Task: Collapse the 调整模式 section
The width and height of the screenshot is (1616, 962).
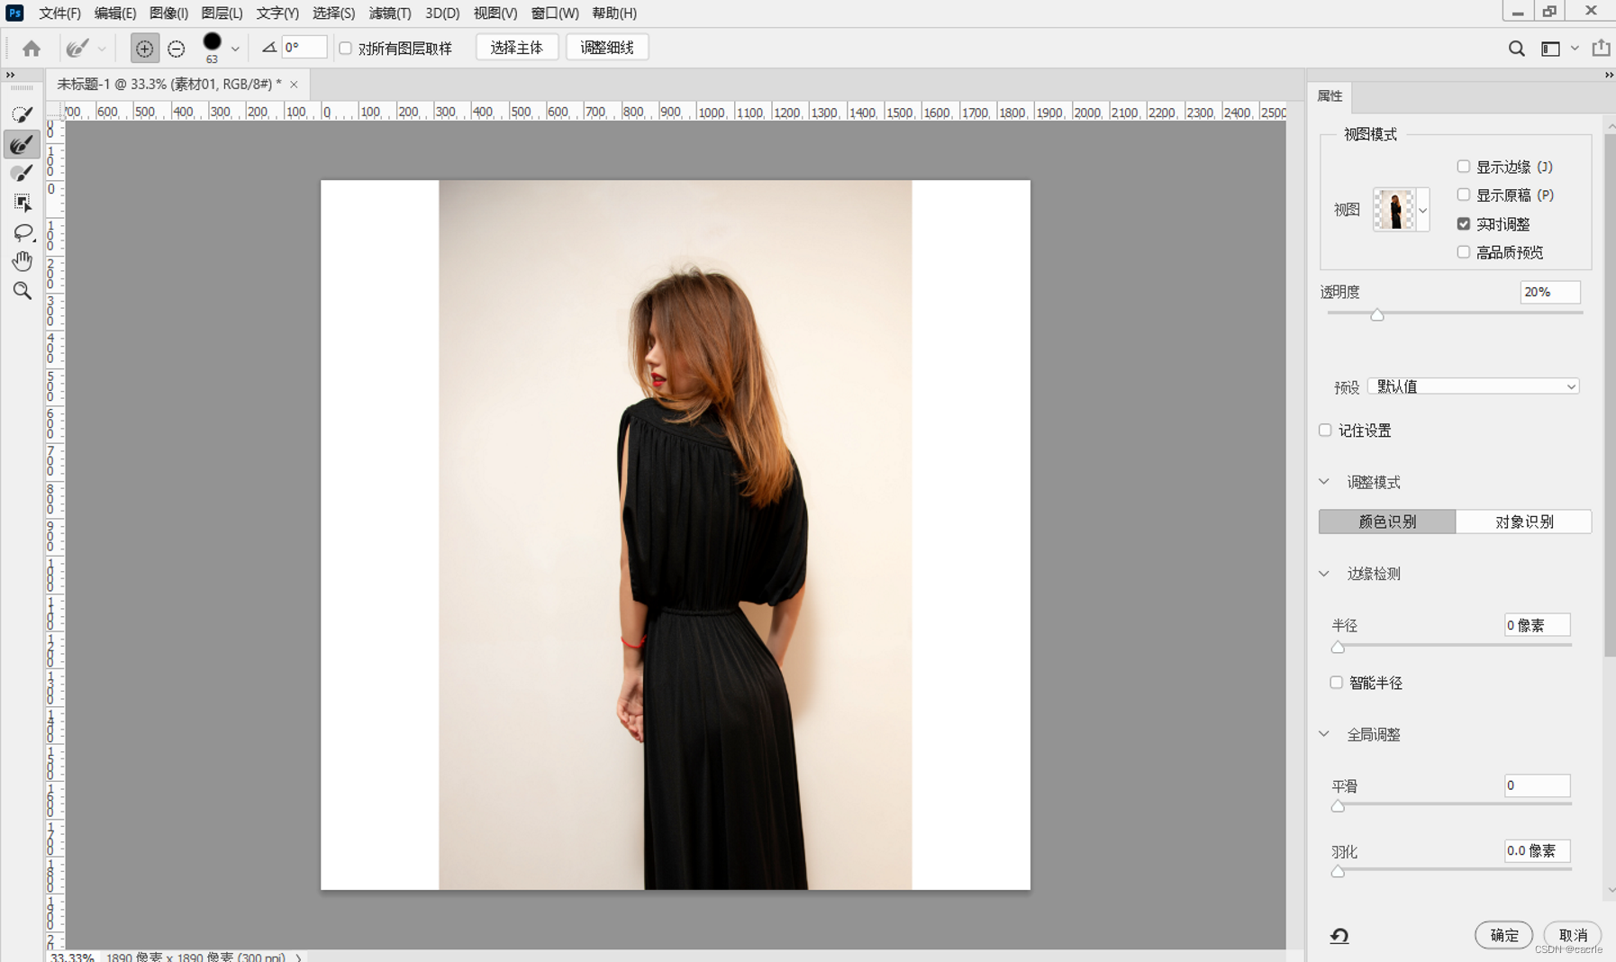Action: coord(1324,482)
